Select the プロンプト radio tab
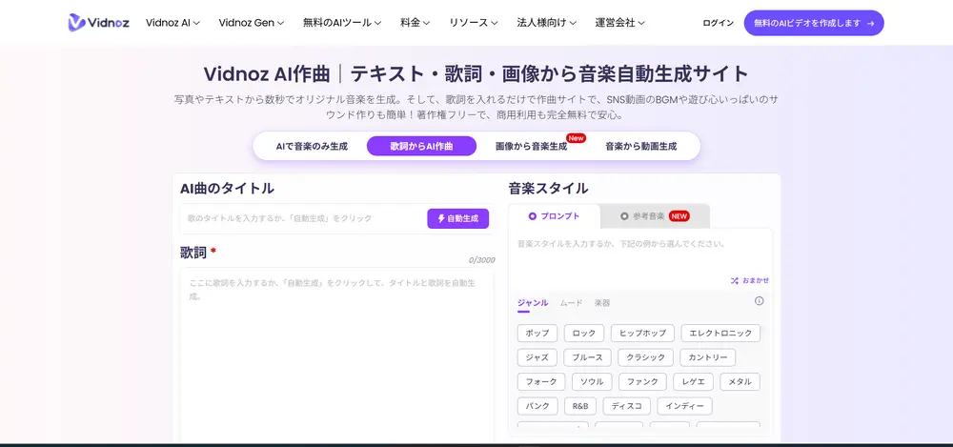Image resolution: width=953 pixels, height=447 pixels. tap(554, 216)
